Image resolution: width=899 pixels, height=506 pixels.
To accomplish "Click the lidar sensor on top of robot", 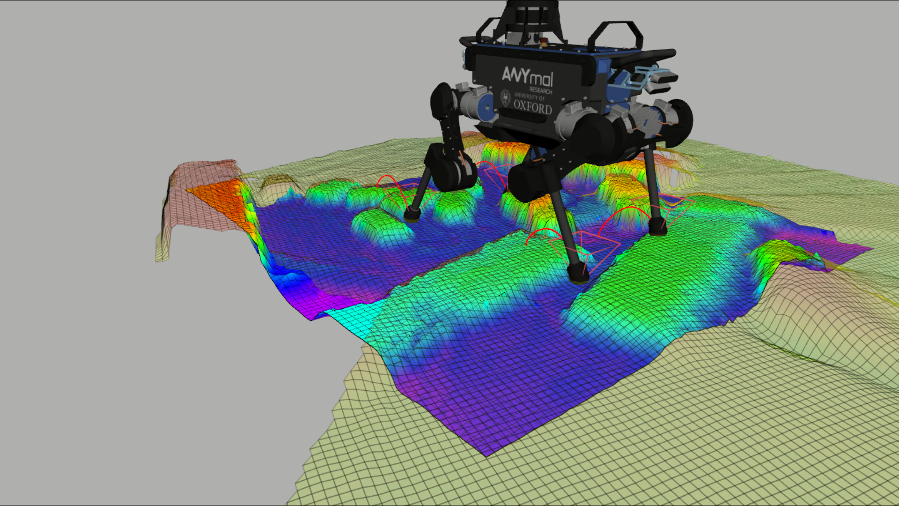I will (532, 17).
